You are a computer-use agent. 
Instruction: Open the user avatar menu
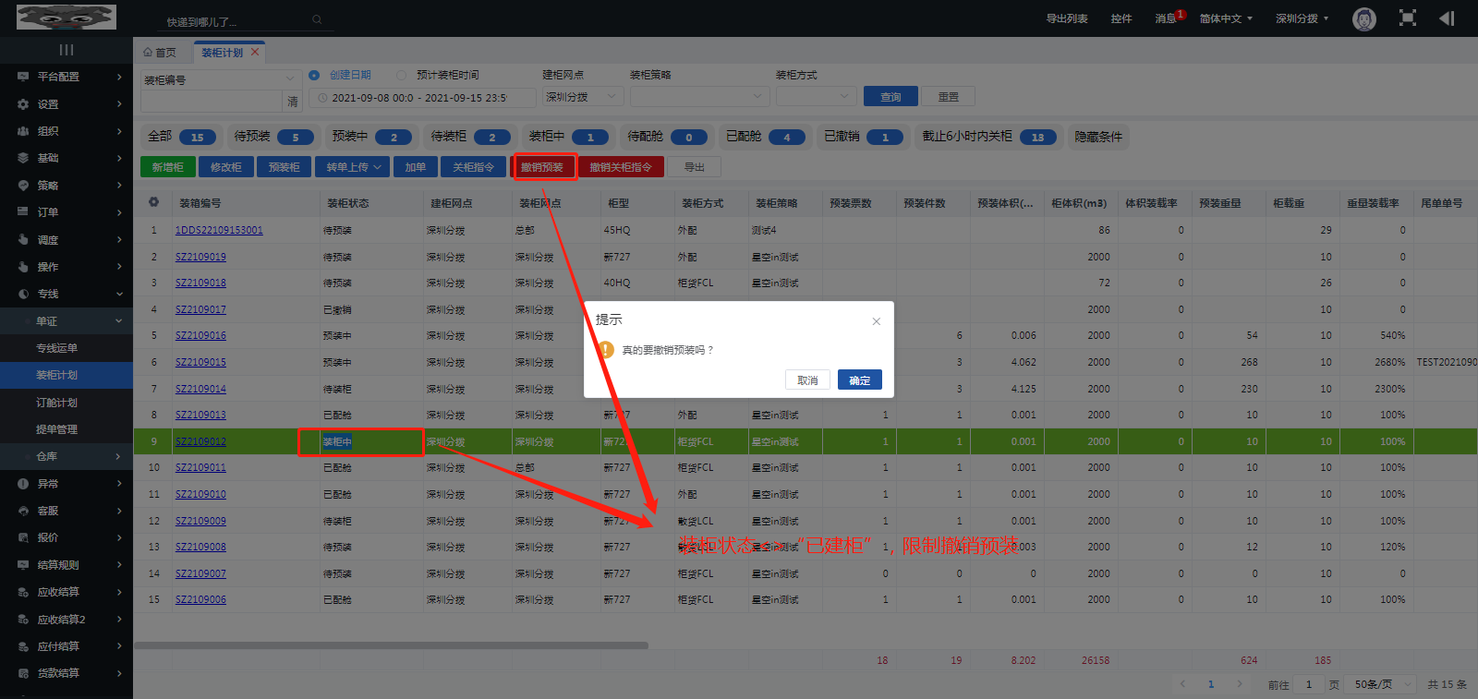[1364, 18]
